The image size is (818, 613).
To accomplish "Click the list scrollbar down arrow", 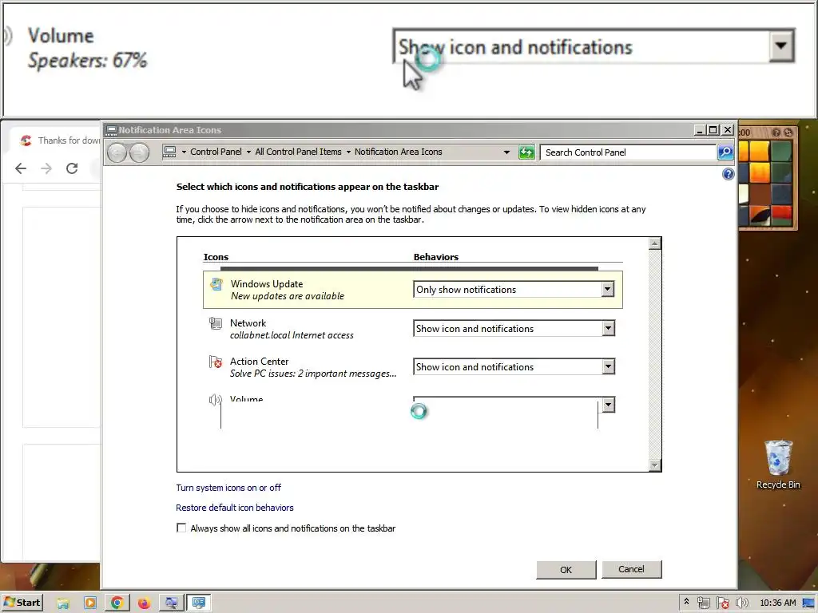I will click(x=655, y=465).
